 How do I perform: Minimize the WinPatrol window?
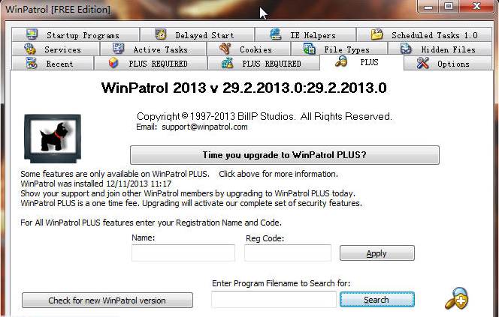click(x=428, y=6)
